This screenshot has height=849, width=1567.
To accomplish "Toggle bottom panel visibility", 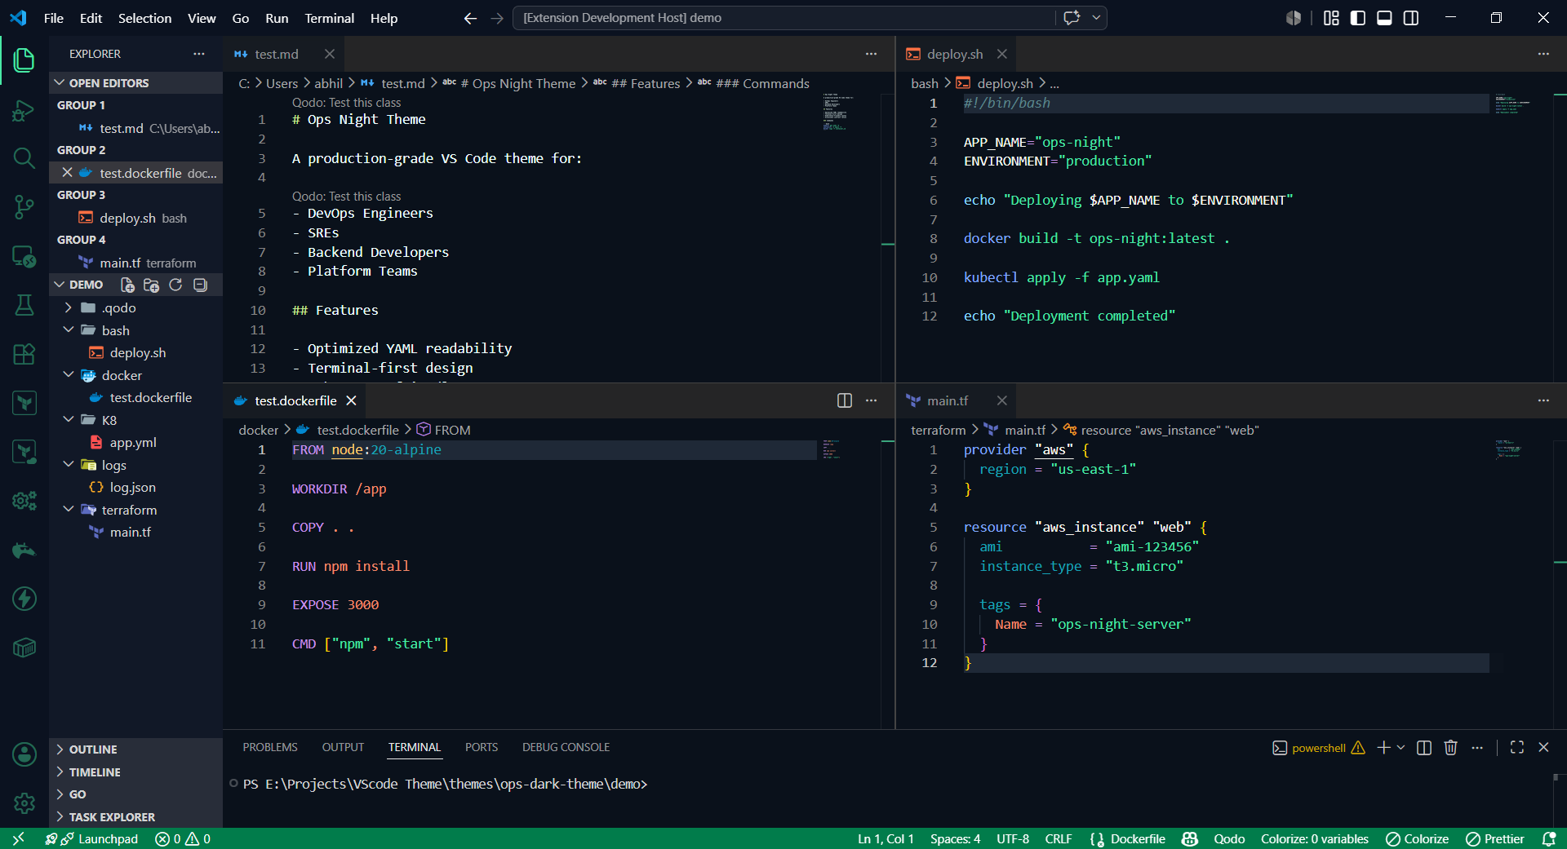I will [x=1384, y=18].
